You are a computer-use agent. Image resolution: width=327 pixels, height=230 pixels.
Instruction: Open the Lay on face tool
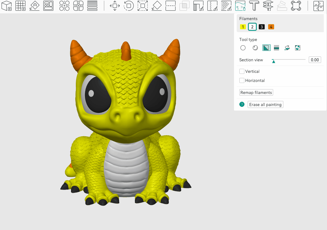pos(157,6)
